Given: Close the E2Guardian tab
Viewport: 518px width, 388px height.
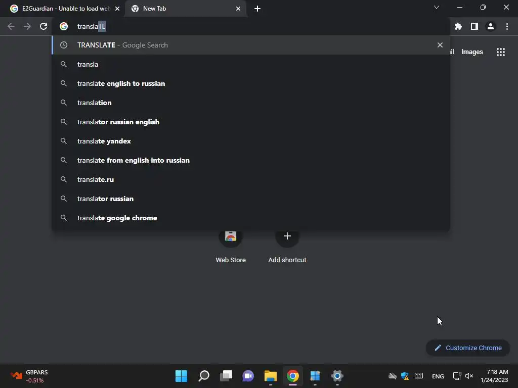Looking at the screenshot, I should 117,9.
